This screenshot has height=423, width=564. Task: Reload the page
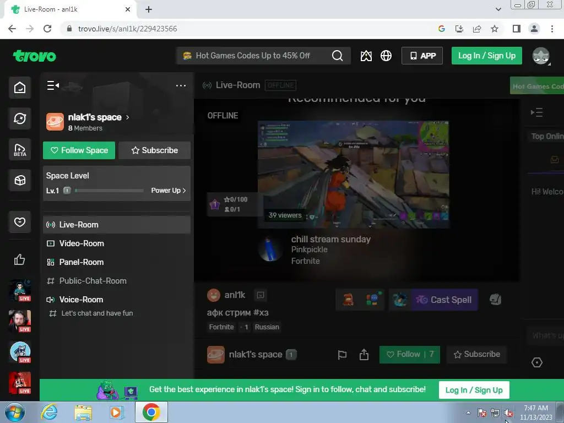(47, 29)
